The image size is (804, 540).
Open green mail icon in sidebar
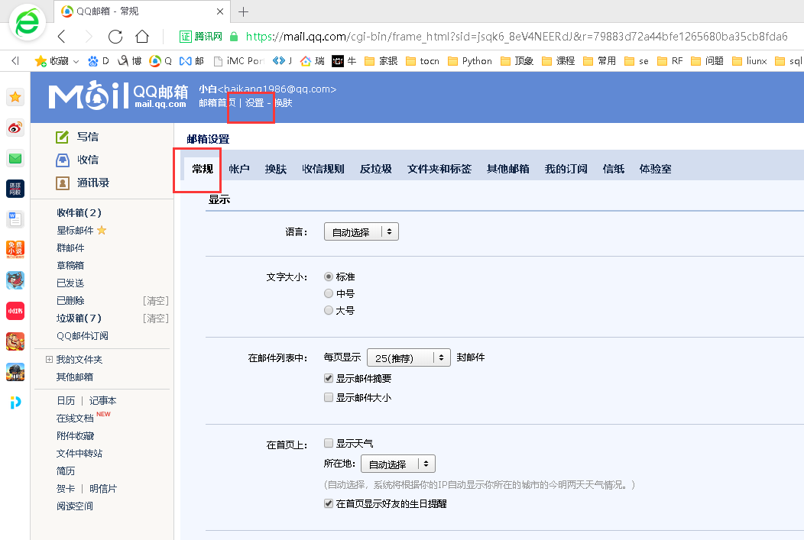(15, 158)
